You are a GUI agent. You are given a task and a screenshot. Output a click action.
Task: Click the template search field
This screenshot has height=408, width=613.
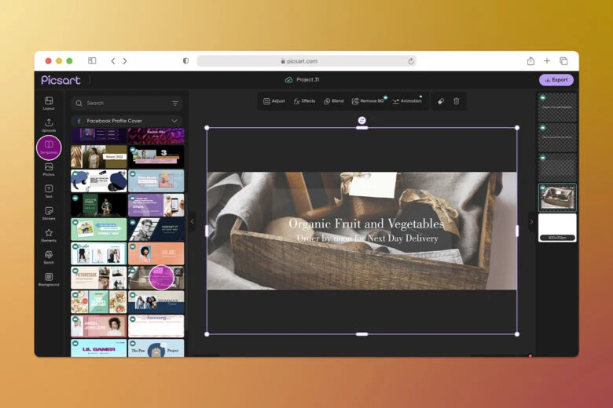coord(122,103)
